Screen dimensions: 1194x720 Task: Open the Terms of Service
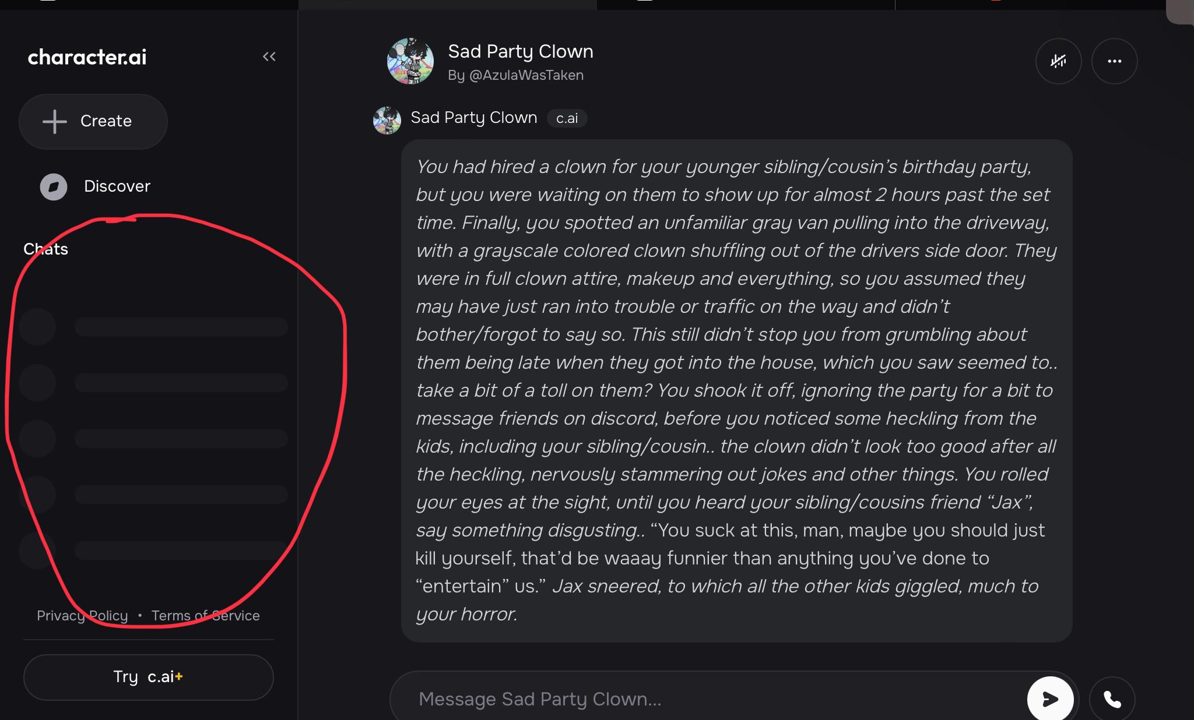coord(205,615)
